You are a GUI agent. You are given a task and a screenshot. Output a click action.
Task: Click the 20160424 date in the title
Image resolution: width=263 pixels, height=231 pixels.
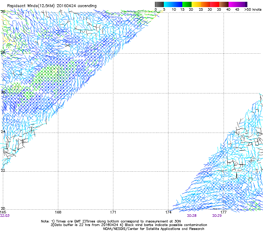[66, 6]
